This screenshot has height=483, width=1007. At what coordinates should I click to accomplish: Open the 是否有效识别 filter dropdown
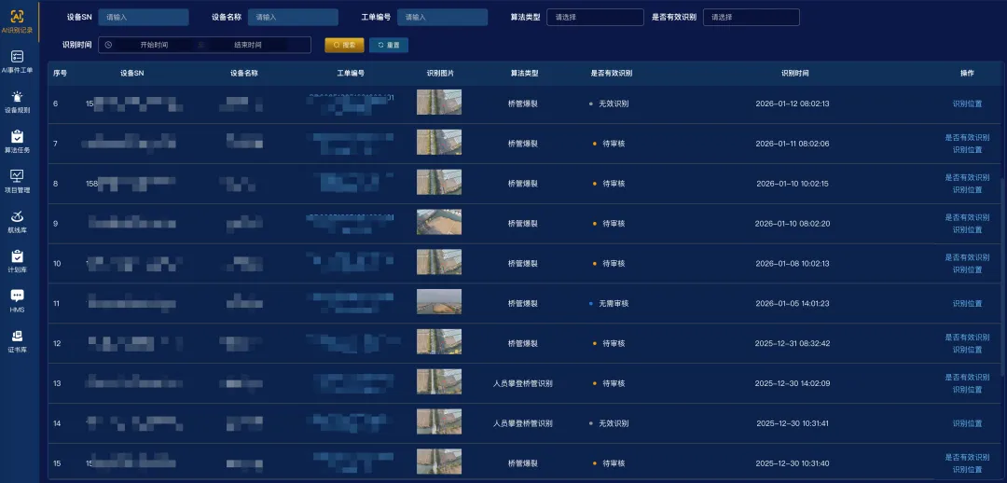point(751,18)
